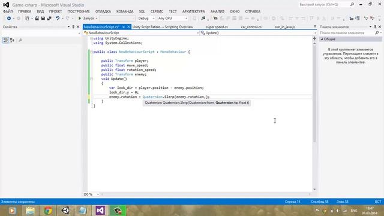Toggle auto-hide pin on Toolbox panel
The width and height of the screenshot is (384, 216).
click(375, 26)
